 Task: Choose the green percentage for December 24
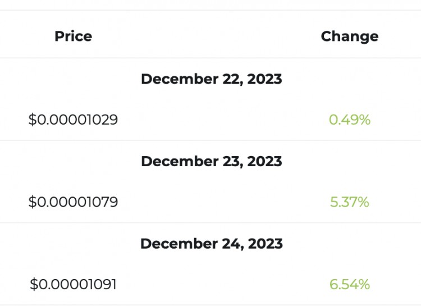tap(349, 285)
